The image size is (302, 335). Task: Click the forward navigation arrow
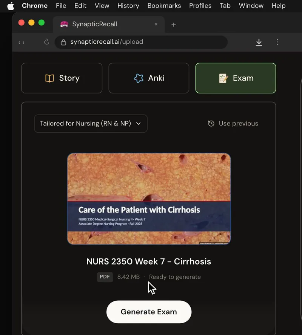click(x=23, y=43)
